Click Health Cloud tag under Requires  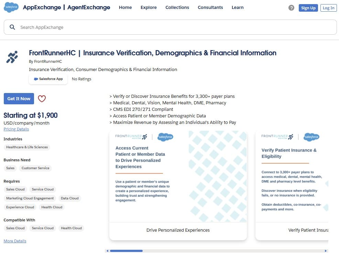click(52, 207)
